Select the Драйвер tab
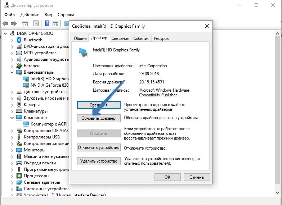 (x=99, y=38)
